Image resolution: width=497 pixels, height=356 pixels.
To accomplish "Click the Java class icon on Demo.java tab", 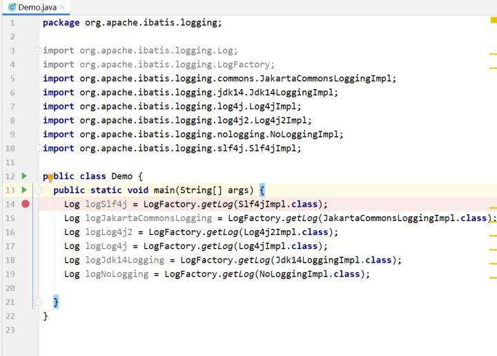I will (12, 7).
